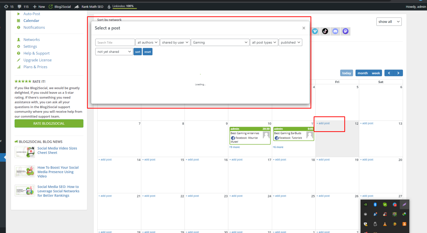Open the published status dropdown
The width and height of the screenshot is (427, 233).
(x=290, y=42)
